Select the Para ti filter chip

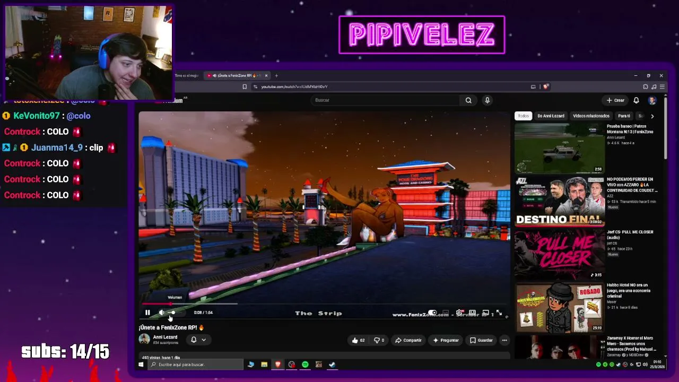click(x=624, y=116)
